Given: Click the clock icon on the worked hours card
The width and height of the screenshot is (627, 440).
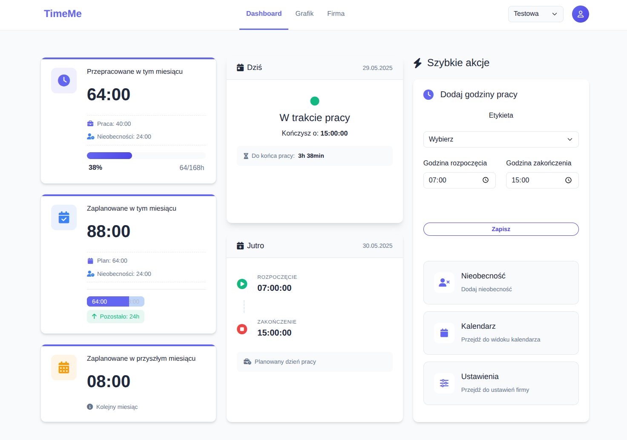Looking at the screenshot, I should coord(63,80).
